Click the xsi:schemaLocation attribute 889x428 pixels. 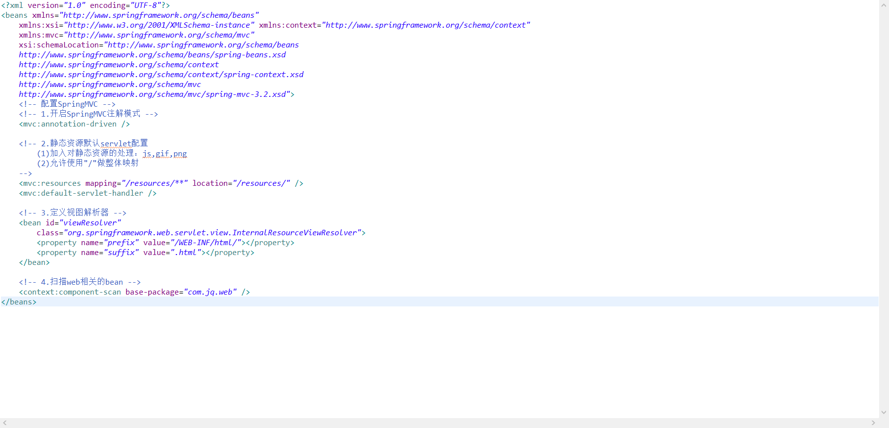pyautogui.click(x=159, y=45)
